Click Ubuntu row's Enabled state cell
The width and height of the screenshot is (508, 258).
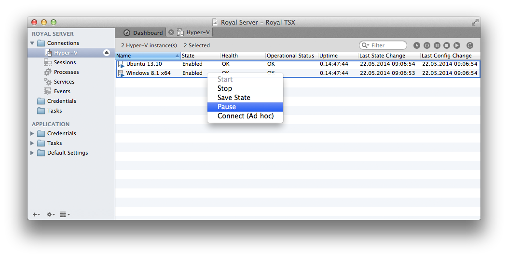(x=192, y=64)
